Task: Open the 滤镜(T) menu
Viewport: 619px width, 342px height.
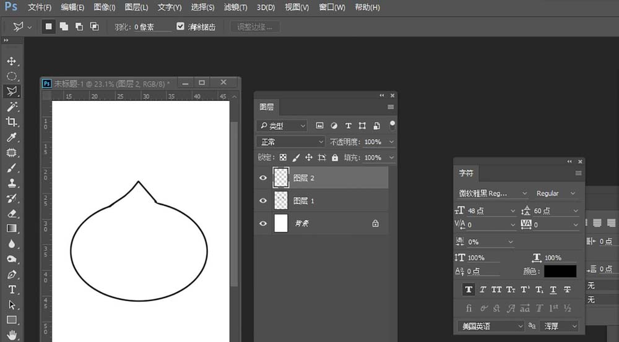Action: 235,7
